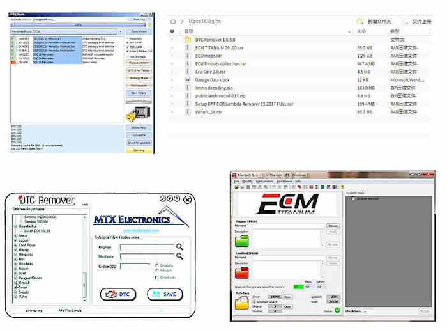Click the file icon beside Winols_24.rar
Viewport: 447px width, 330px height.
pyautogui.click(x=188, y=112)
